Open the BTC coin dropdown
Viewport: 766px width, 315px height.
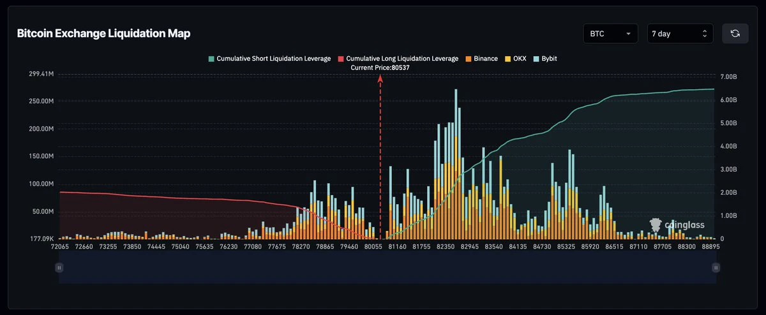(610, 33)
